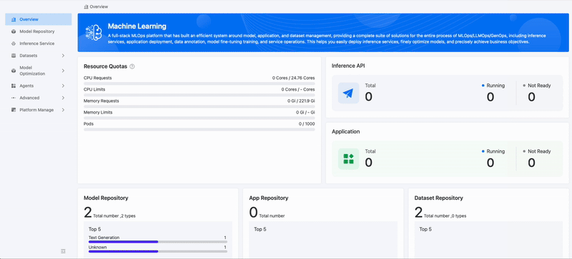Click the '0 Gi / 221.9 Gi' value
This screenshot has height=259, width=572.
(301, 101)
